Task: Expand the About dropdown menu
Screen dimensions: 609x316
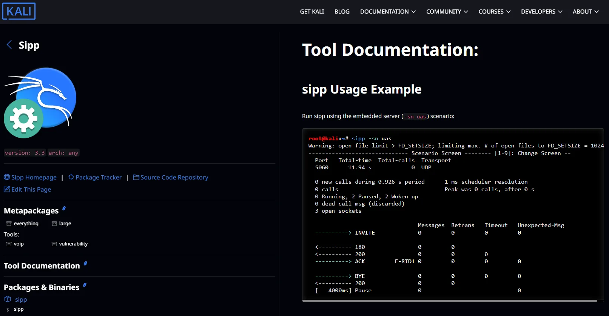Action: [586, 12]
